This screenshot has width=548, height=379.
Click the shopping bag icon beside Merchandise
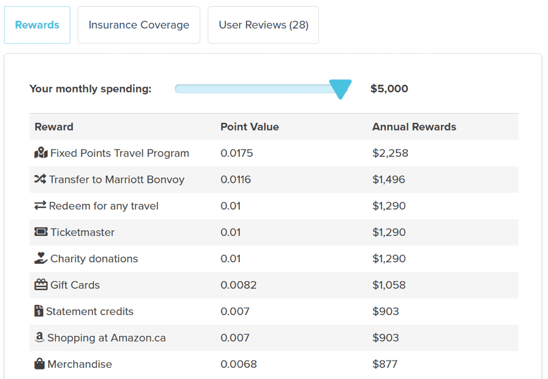(x=39, y=364)
